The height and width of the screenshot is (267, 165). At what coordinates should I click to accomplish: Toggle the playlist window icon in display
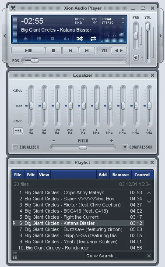coord(39,39)
